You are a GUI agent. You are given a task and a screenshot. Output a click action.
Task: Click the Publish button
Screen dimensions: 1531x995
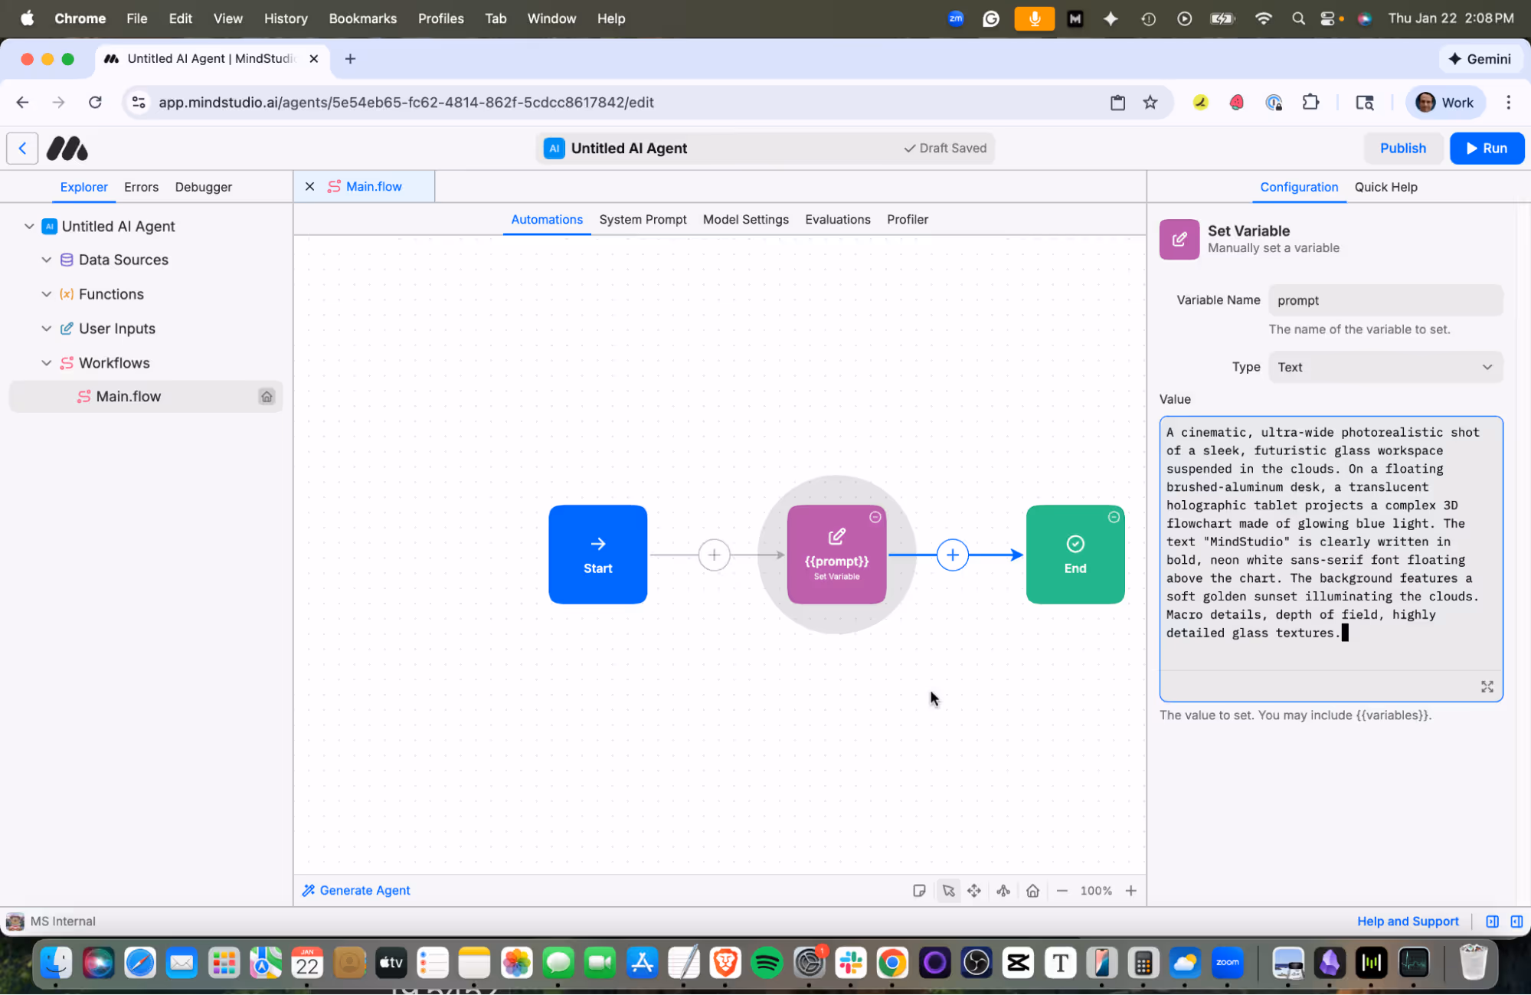pyautogui.click(x=1402, y=148)
